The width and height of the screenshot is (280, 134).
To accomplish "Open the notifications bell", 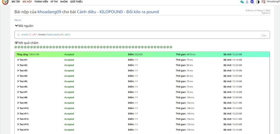I will coord(247,2).
